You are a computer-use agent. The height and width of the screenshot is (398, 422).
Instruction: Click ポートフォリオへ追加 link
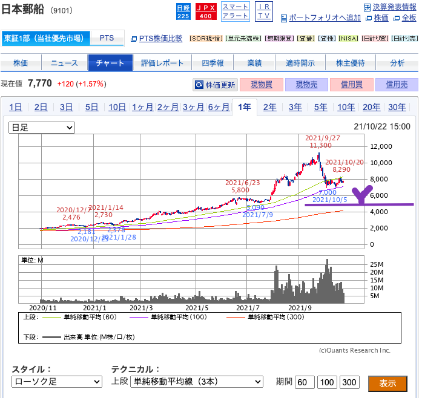[x=325, y=18]
